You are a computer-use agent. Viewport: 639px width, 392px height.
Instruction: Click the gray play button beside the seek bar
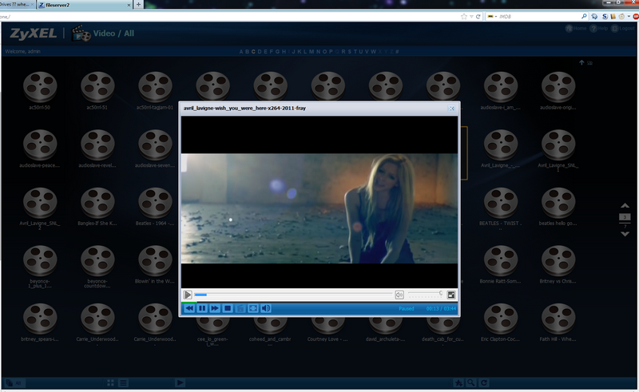pos(188,295)
